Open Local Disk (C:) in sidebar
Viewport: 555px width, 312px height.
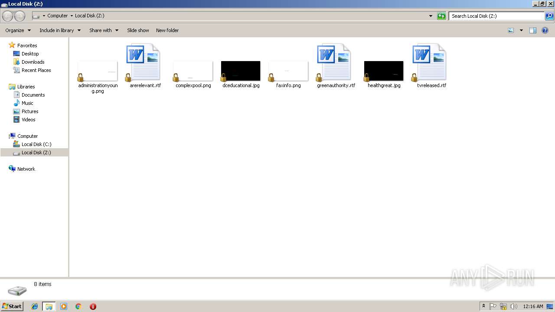pyautogui.click(x=36, y=144)
